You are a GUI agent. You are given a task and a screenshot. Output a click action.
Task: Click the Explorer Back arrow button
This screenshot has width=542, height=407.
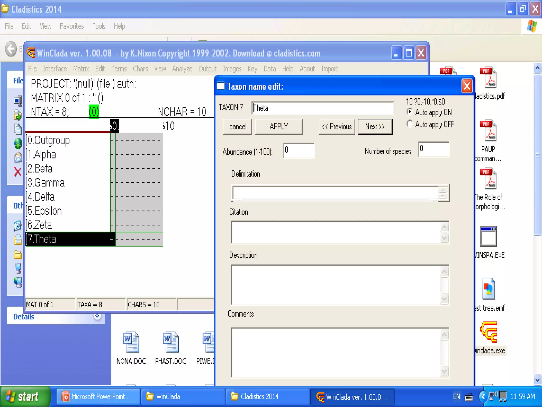pos(11,49)
